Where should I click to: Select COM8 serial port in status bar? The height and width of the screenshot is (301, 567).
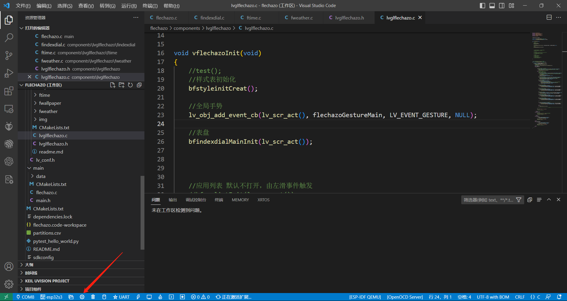coord(25,297)
